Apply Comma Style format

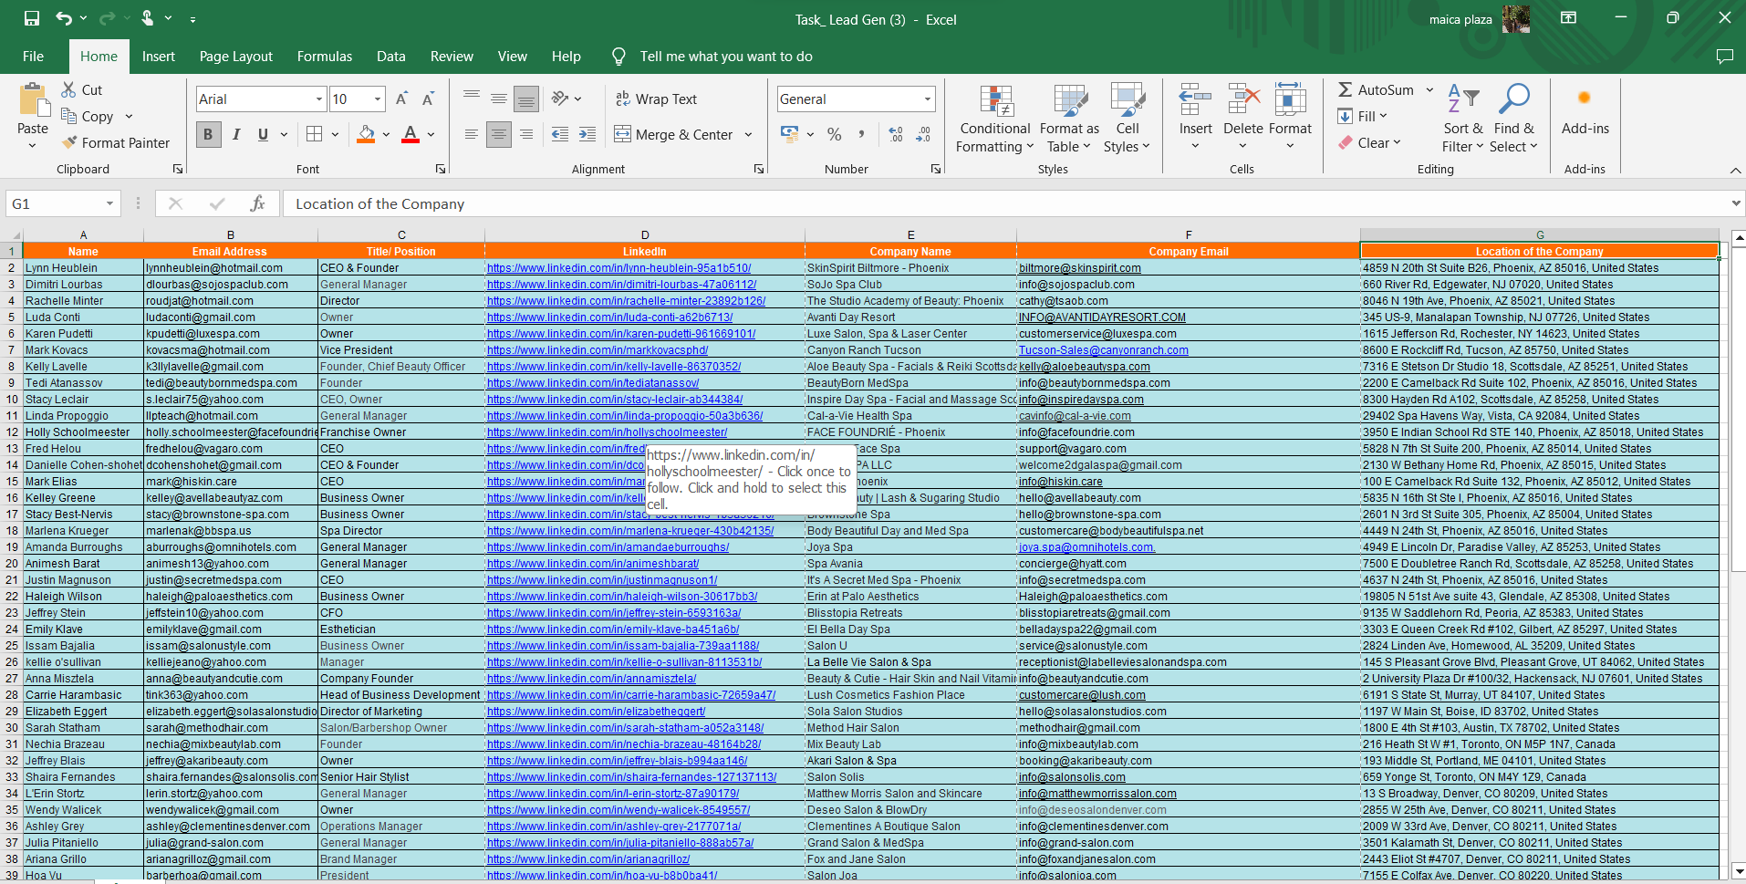click(861, 134)
